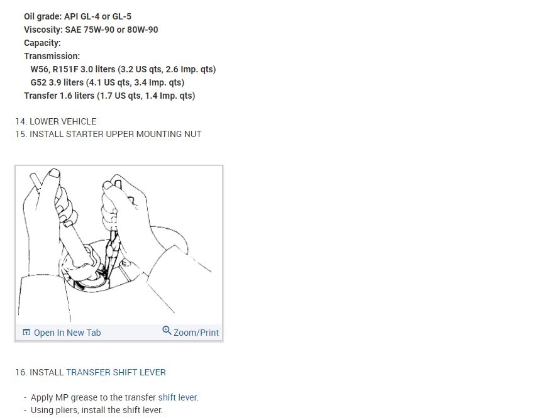Click the Viscosity SAE 75W-90 line
The height and width of the screenshot is (420, 549).
click(91, 30)
